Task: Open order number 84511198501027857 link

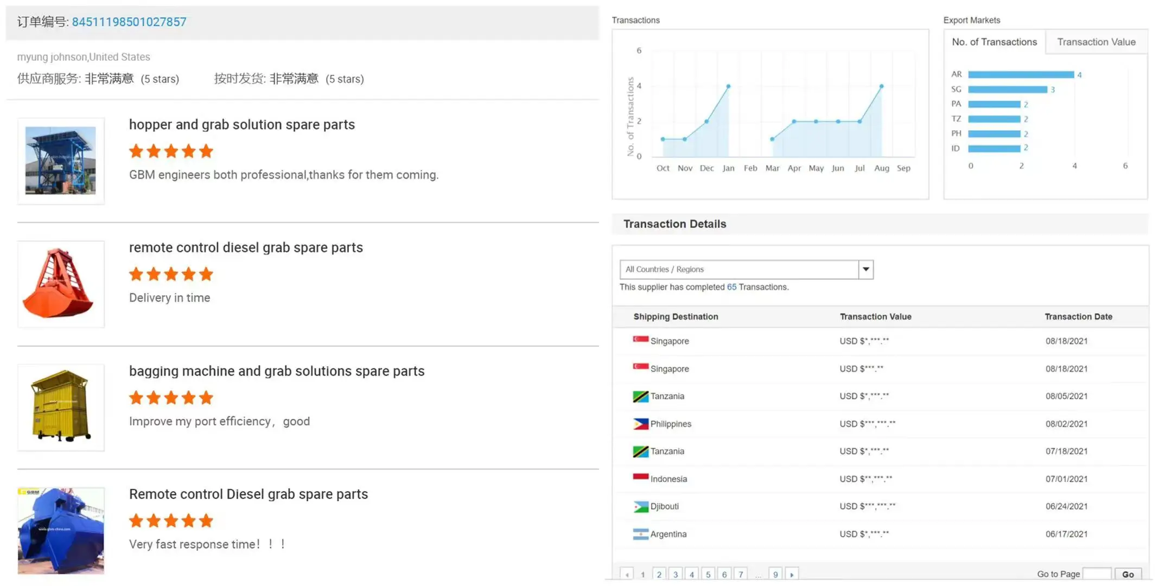Action: click(x=129, y=22)
